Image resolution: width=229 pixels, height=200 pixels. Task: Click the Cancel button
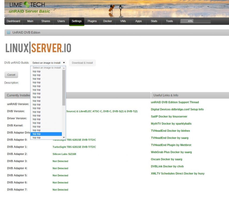coord(11,75)
